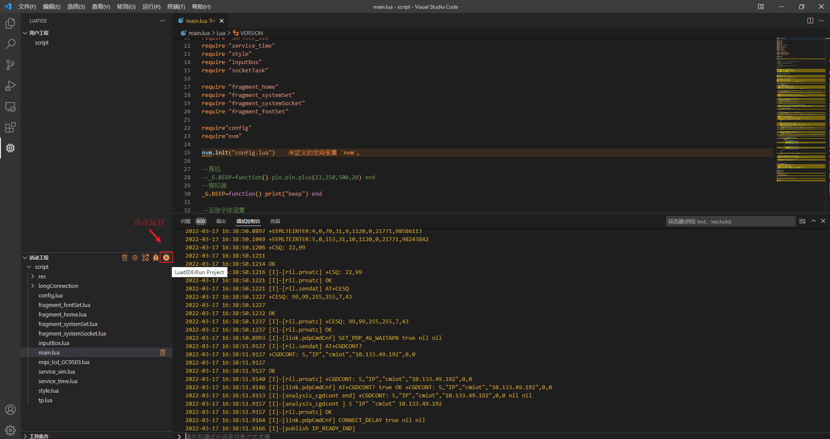
Task: Click Lua in the breadcrumb
Action: pos(221,33)
